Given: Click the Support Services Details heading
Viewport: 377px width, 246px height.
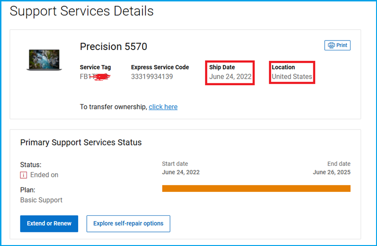Looking at the screenshot, I should click(x=82, y=11).
